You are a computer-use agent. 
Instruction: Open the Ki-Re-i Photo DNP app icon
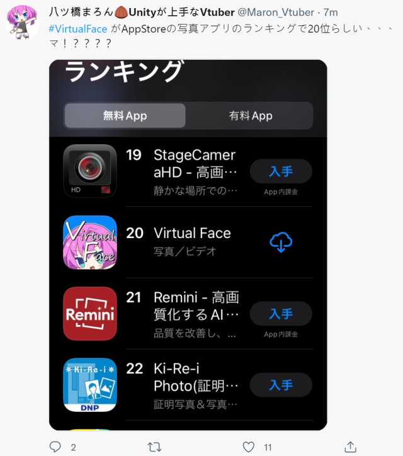point(90,385)
